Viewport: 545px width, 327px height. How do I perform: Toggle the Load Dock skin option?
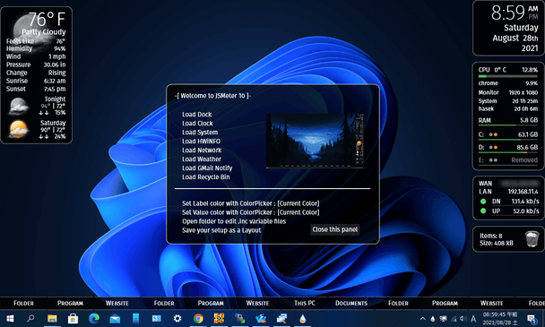196,115
